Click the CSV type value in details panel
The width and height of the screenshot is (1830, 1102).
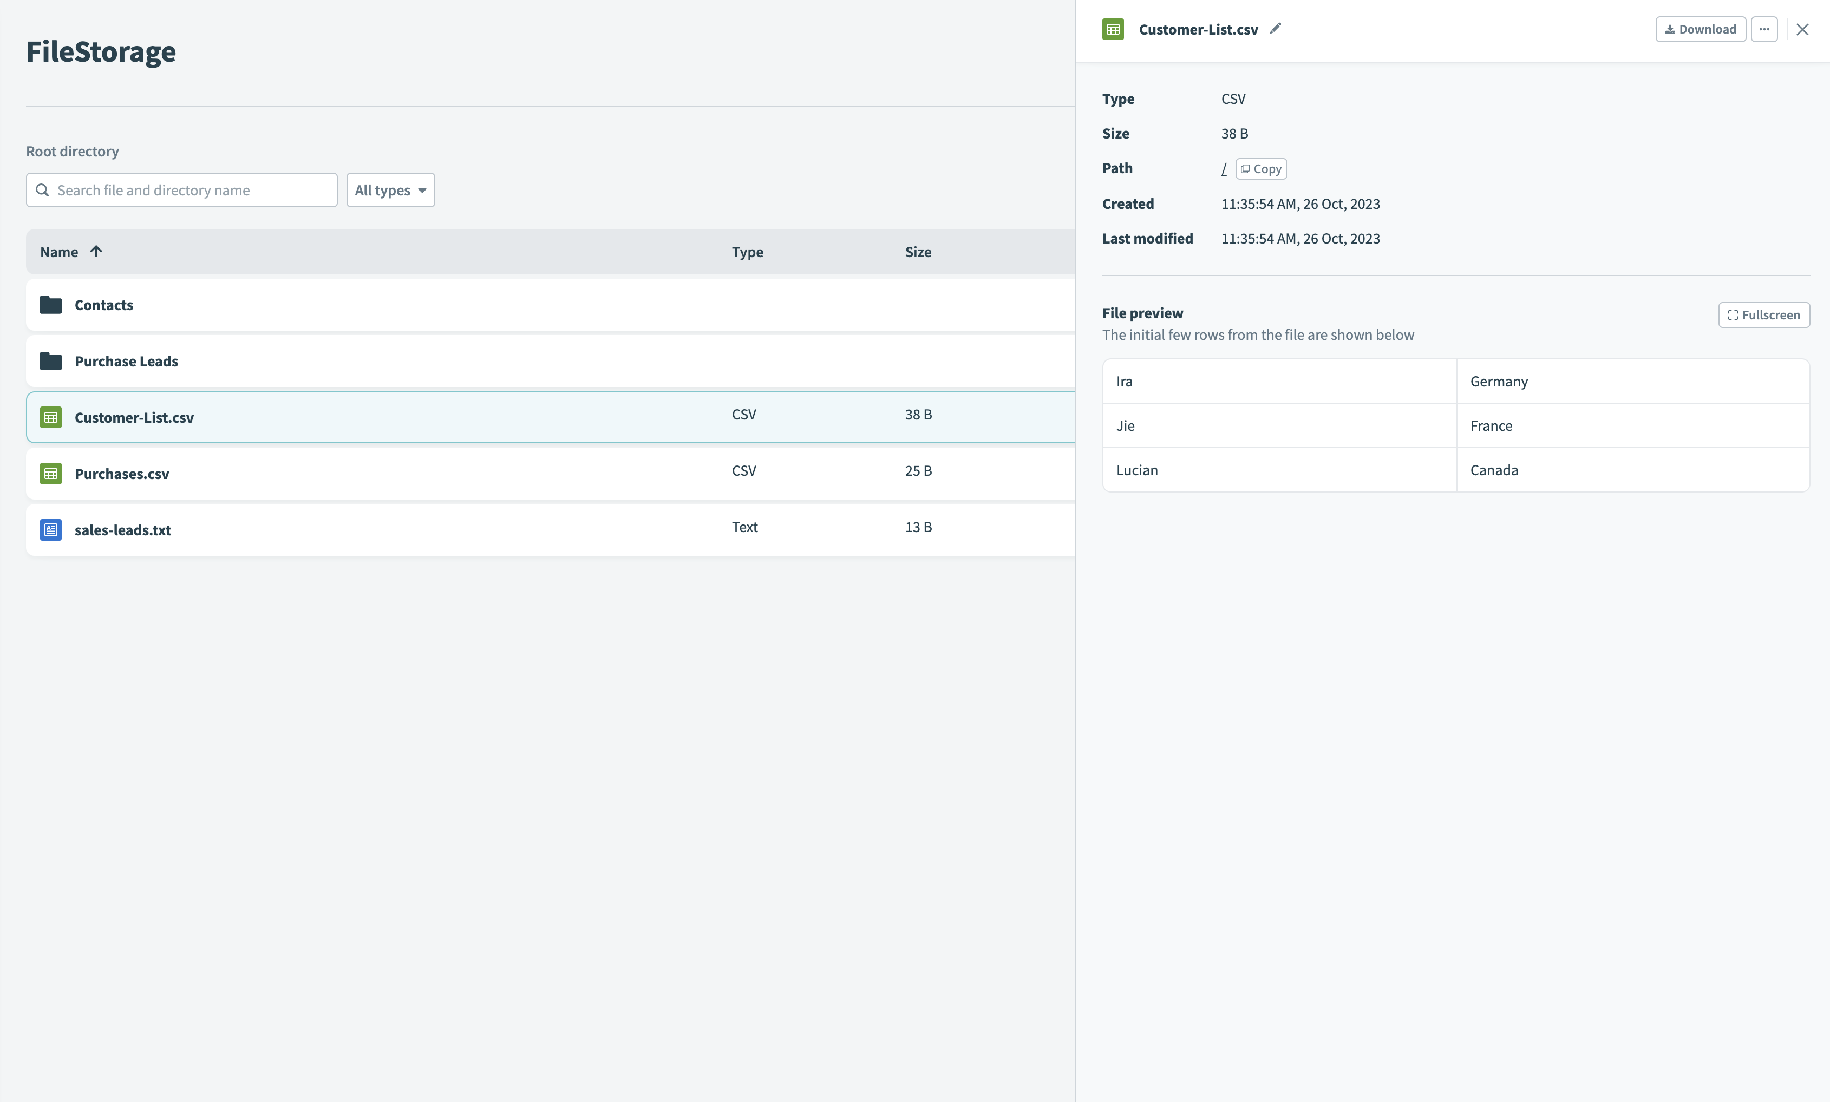1233,100
